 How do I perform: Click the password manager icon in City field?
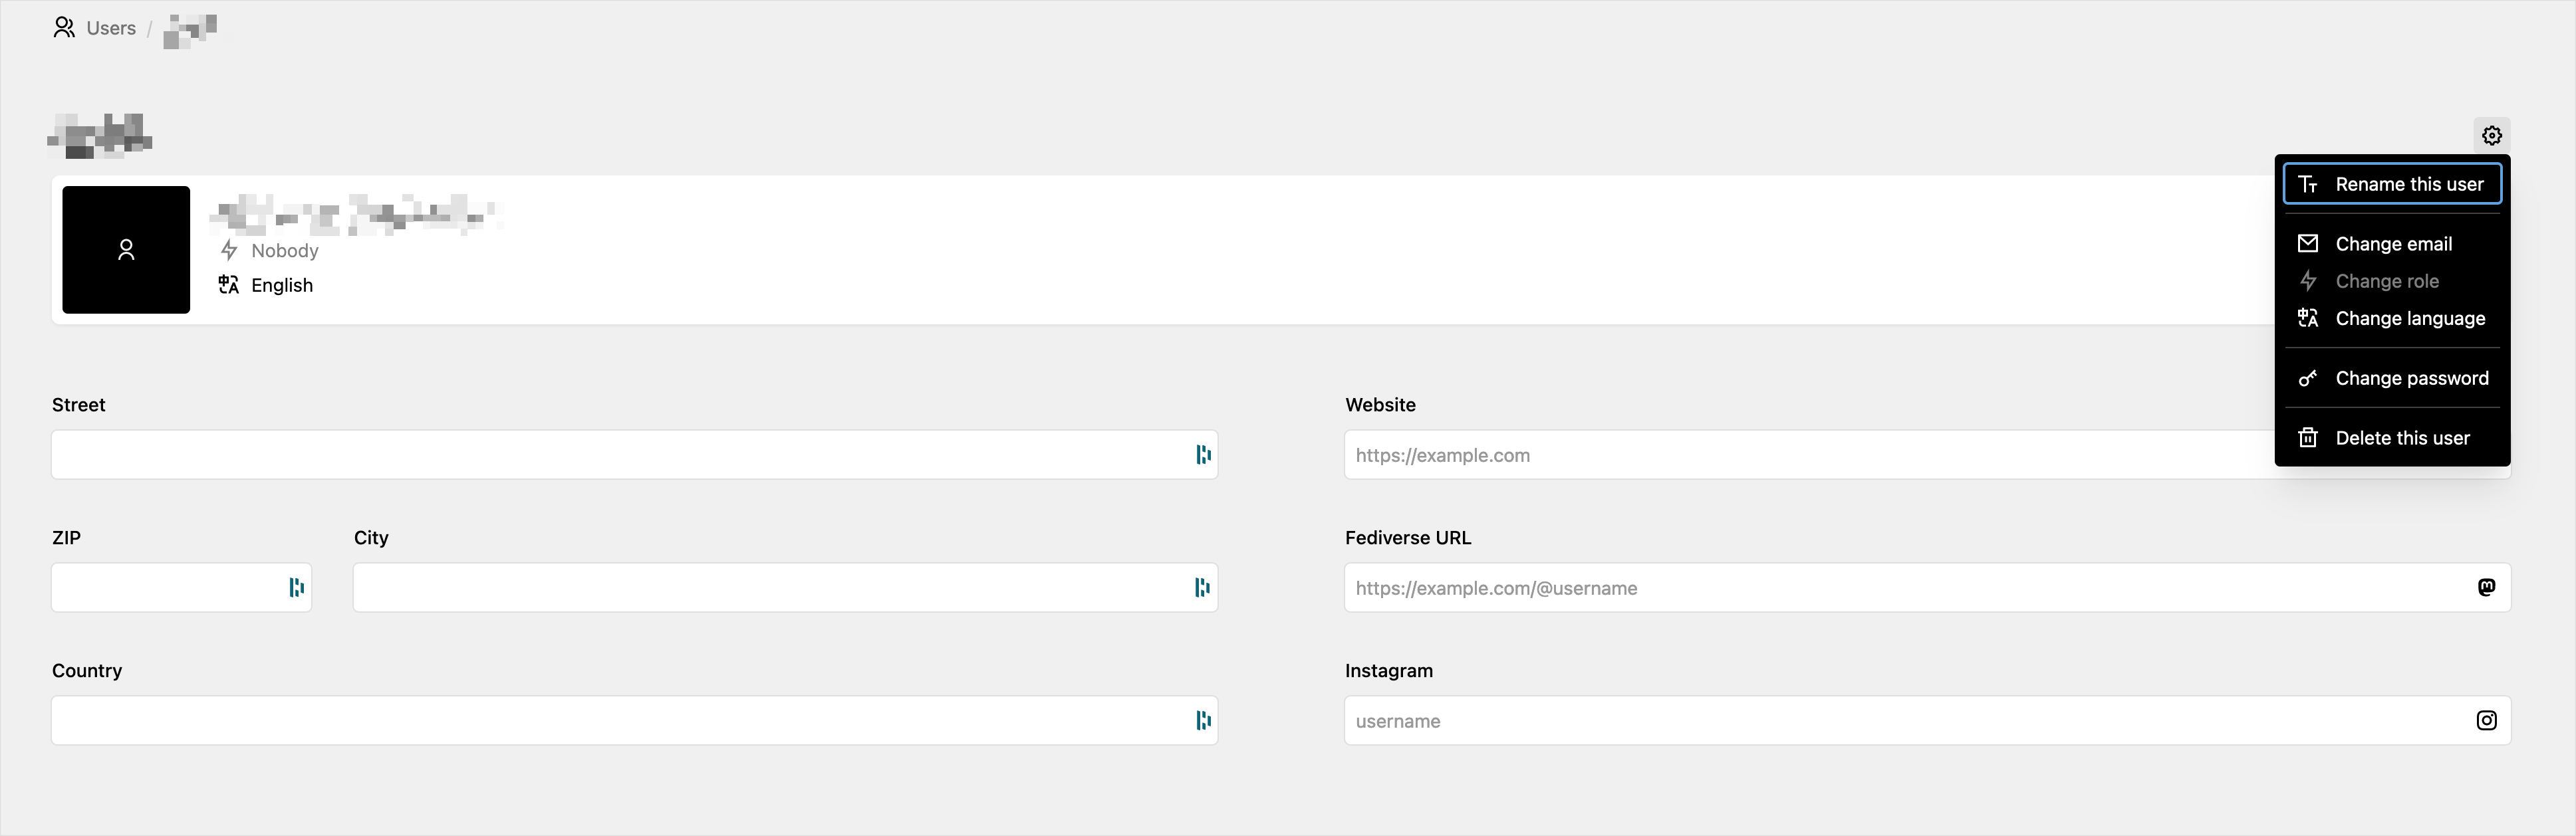[1203, 587]
